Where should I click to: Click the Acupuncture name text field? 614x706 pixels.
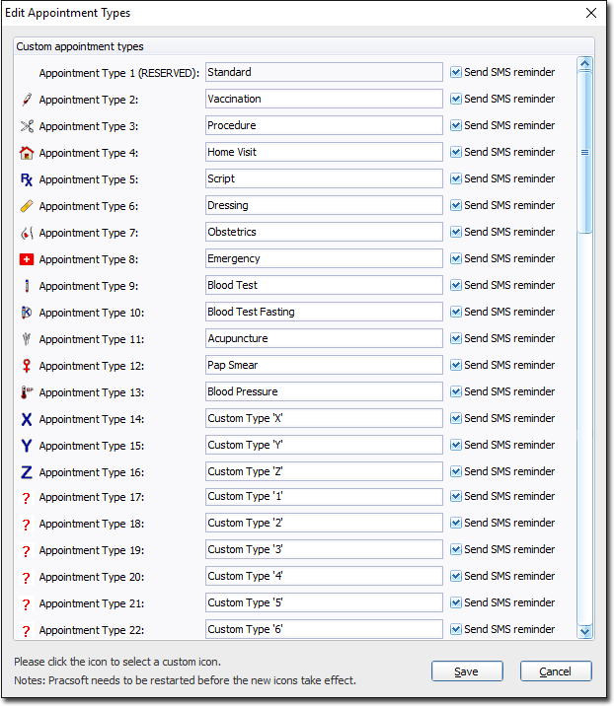pyautogui.click(x=324, y=338)
